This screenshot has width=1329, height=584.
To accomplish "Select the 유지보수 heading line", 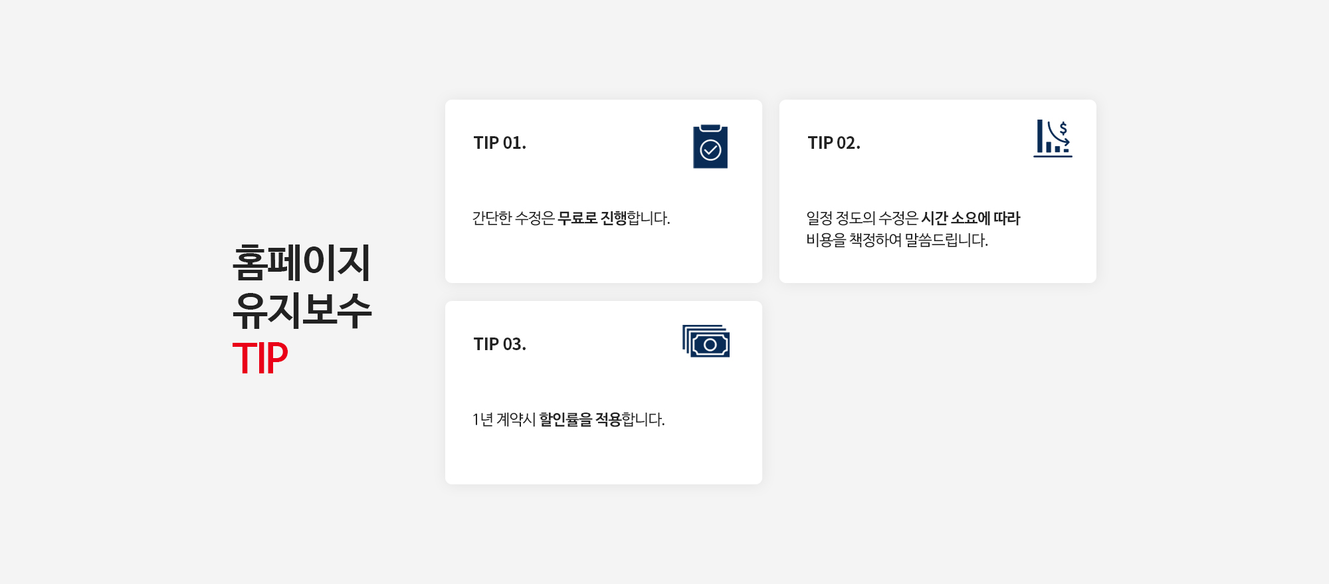I will click(302, 310).
